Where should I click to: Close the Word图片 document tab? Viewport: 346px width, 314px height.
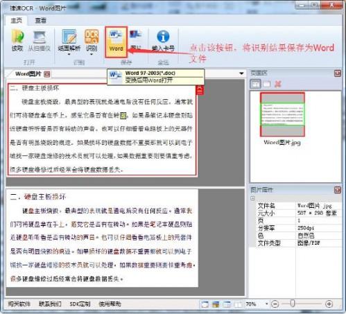47,74
